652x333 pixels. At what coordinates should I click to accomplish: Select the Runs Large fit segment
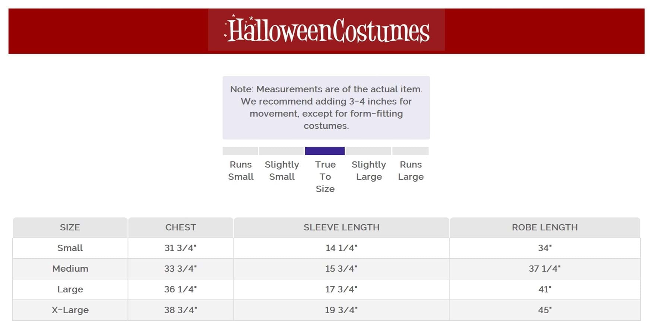coord(411,151)
